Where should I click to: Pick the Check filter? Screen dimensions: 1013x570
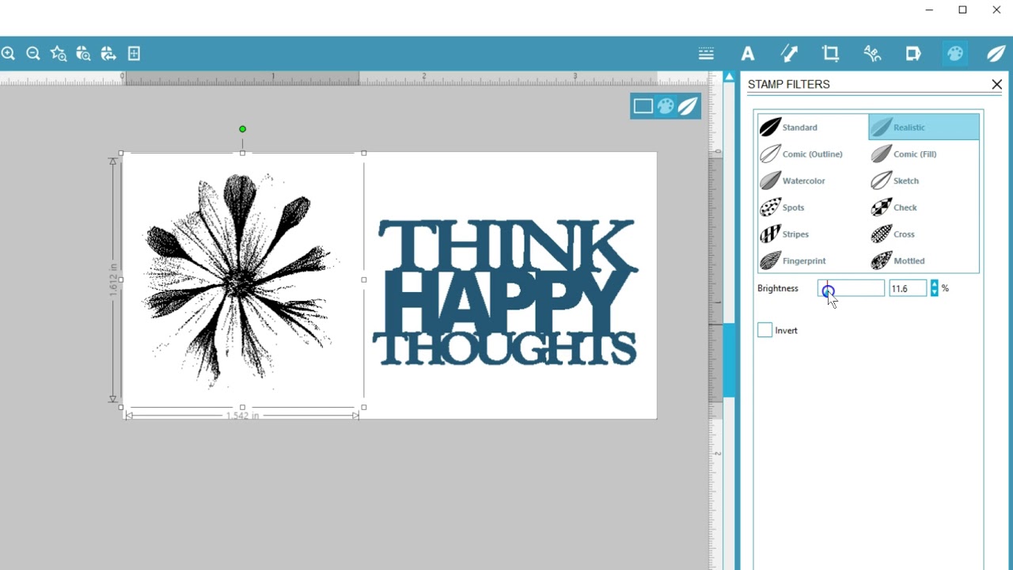(924, 207)
